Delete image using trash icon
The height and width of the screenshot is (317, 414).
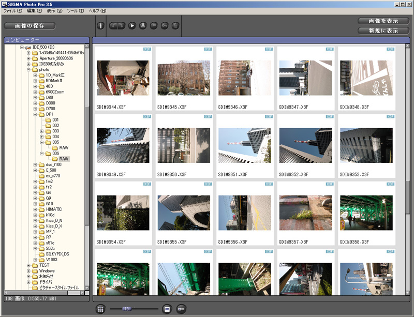pos(175,26)
